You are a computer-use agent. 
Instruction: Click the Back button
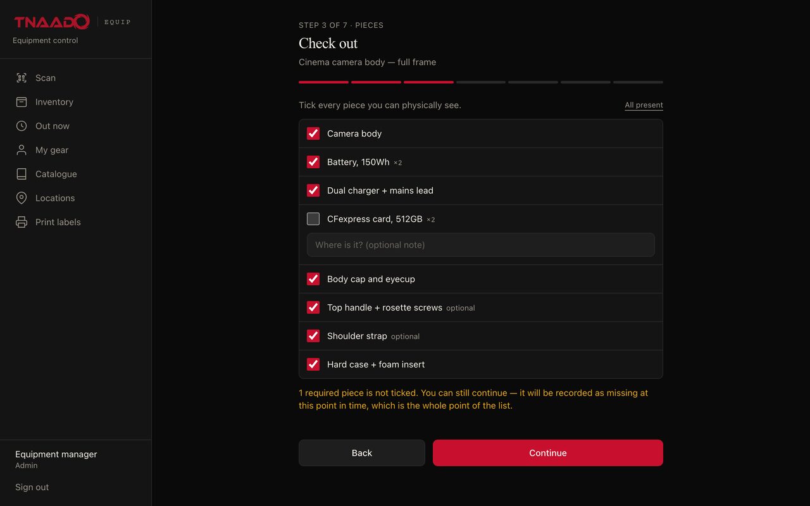pos(362,453)
